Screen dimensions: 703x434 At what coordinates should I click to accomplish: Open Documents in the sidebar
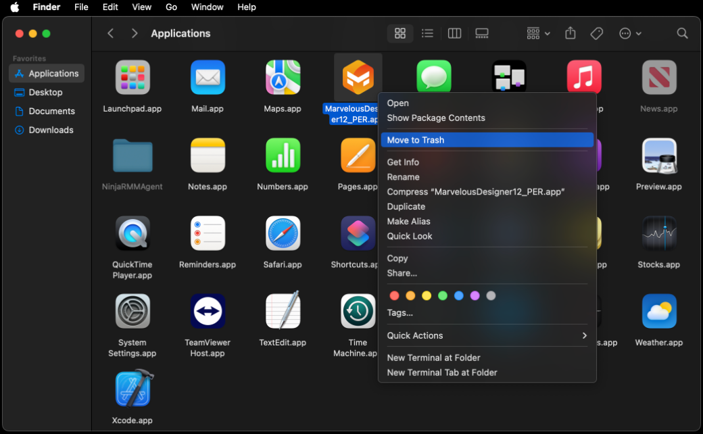click(47, 111)
